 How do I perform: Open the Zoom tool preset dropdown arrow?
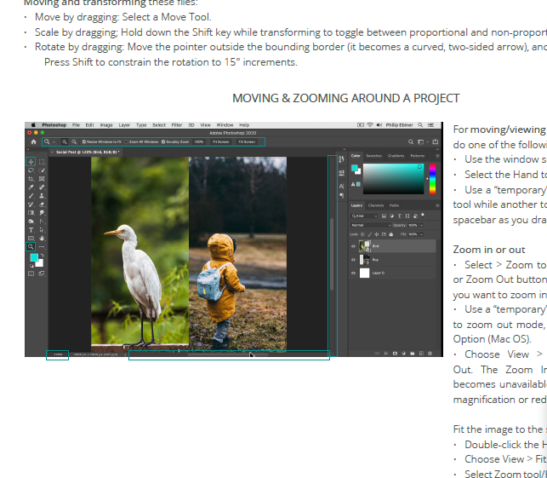(x=54, y=141)
